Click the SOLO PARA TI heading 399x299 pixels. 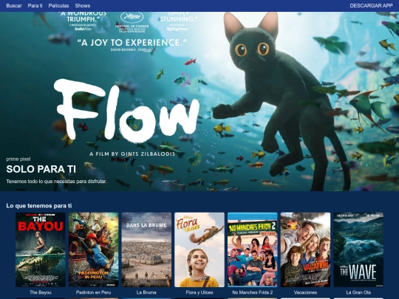click(x=41, y=169)
